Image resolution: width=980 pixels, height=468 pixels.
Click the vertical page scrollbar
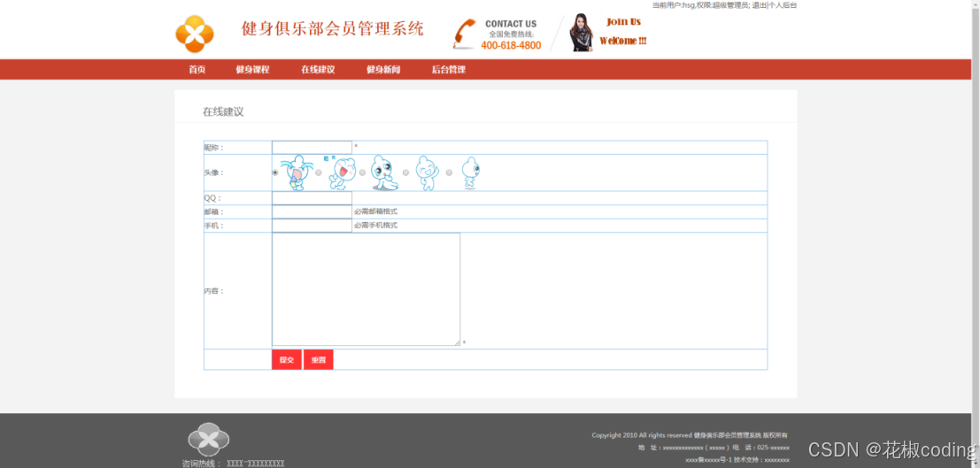975,234
